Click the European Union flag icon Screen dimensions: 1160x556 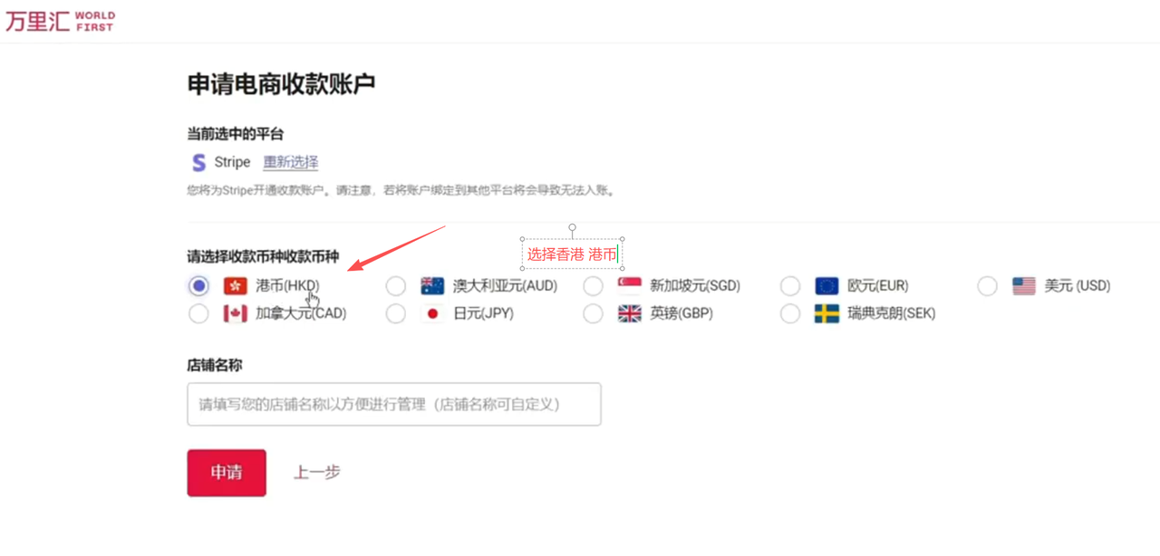click(826, 286)
